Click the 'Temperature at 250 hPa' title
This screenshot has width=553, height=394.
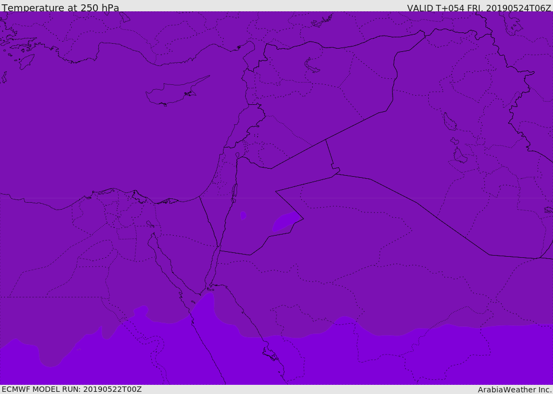pos(60,8)
